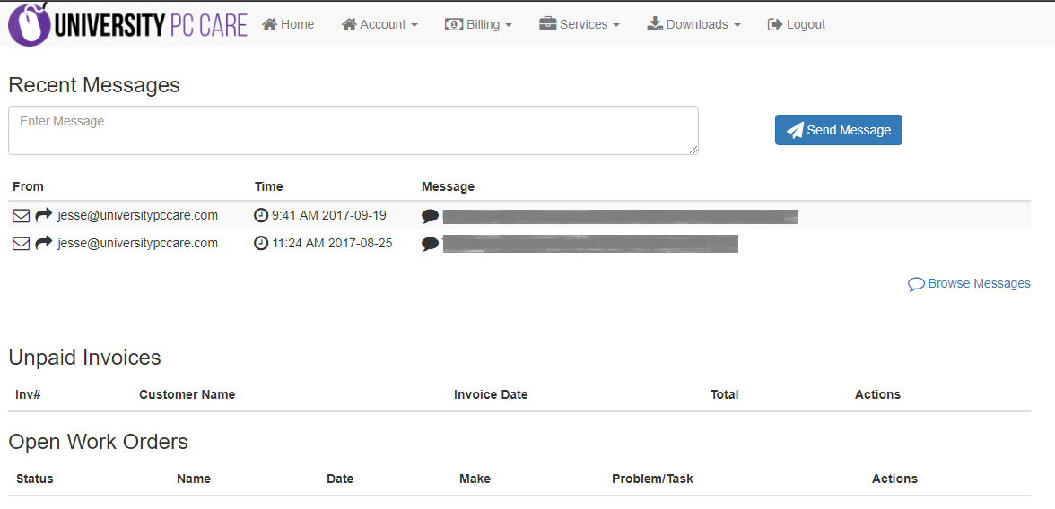This screenshot has height=509, width=1055.
Task: Click envelope icon on 9:41 AM message
Action: point(21,216)
